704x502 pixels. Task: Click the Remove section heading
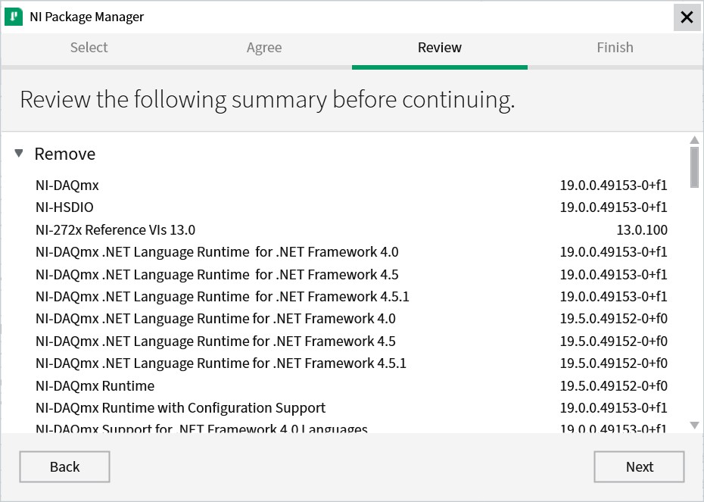pos(65,154)
